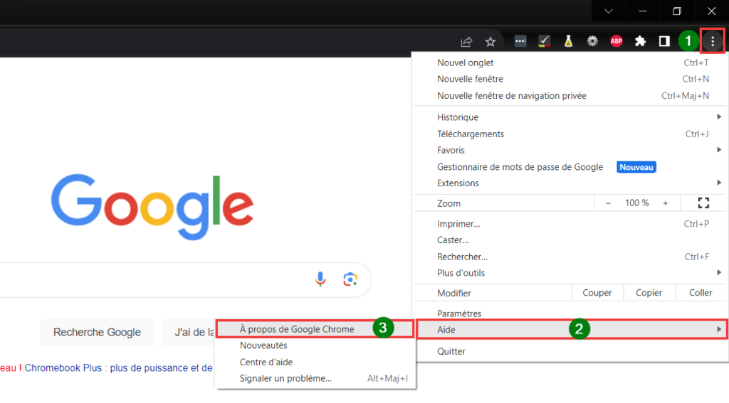Click Couper in the Modifier row
The image size is (729, 403).
[597, 293]
